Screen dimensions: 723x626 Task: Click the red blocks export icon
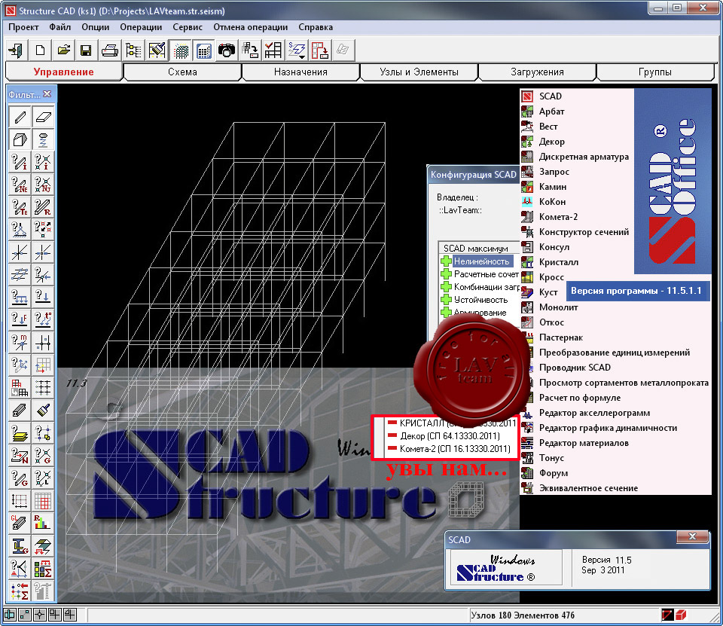(319, 50)
